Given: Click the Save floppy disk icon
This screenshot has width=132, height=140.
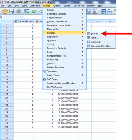Looking at the screenshot, I should point(12,11).
